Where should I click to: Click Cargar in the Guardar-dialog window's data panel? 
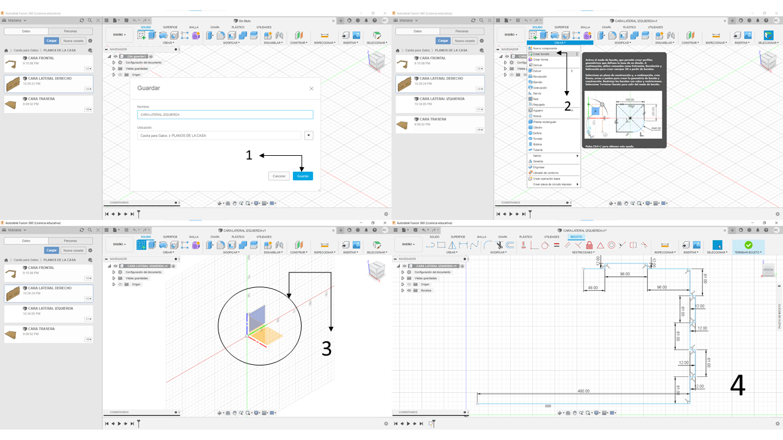click(51, 41)
